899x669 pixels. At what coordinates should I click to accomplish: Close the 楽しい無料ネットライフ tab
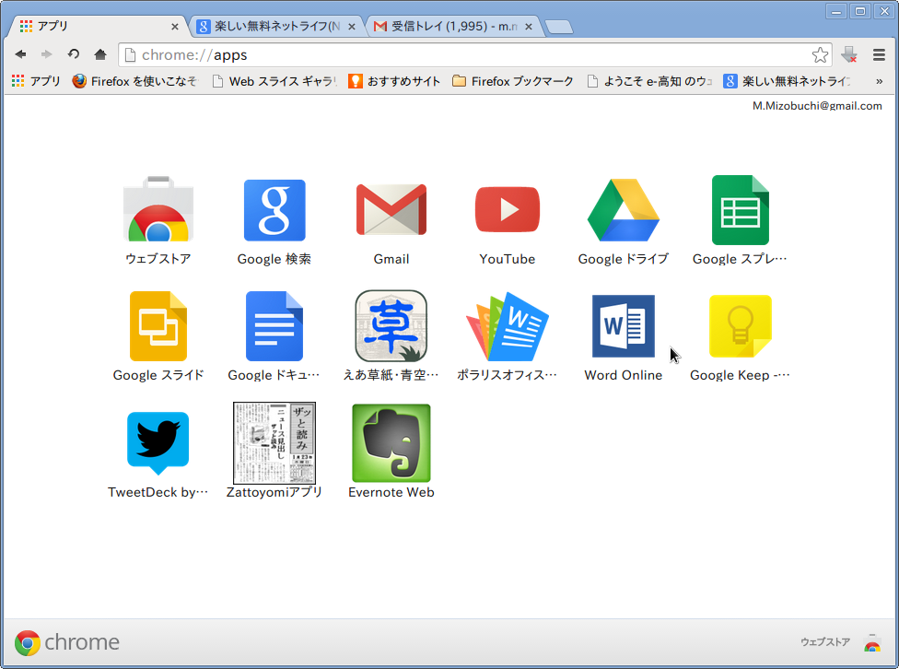(x=352, y=27)
